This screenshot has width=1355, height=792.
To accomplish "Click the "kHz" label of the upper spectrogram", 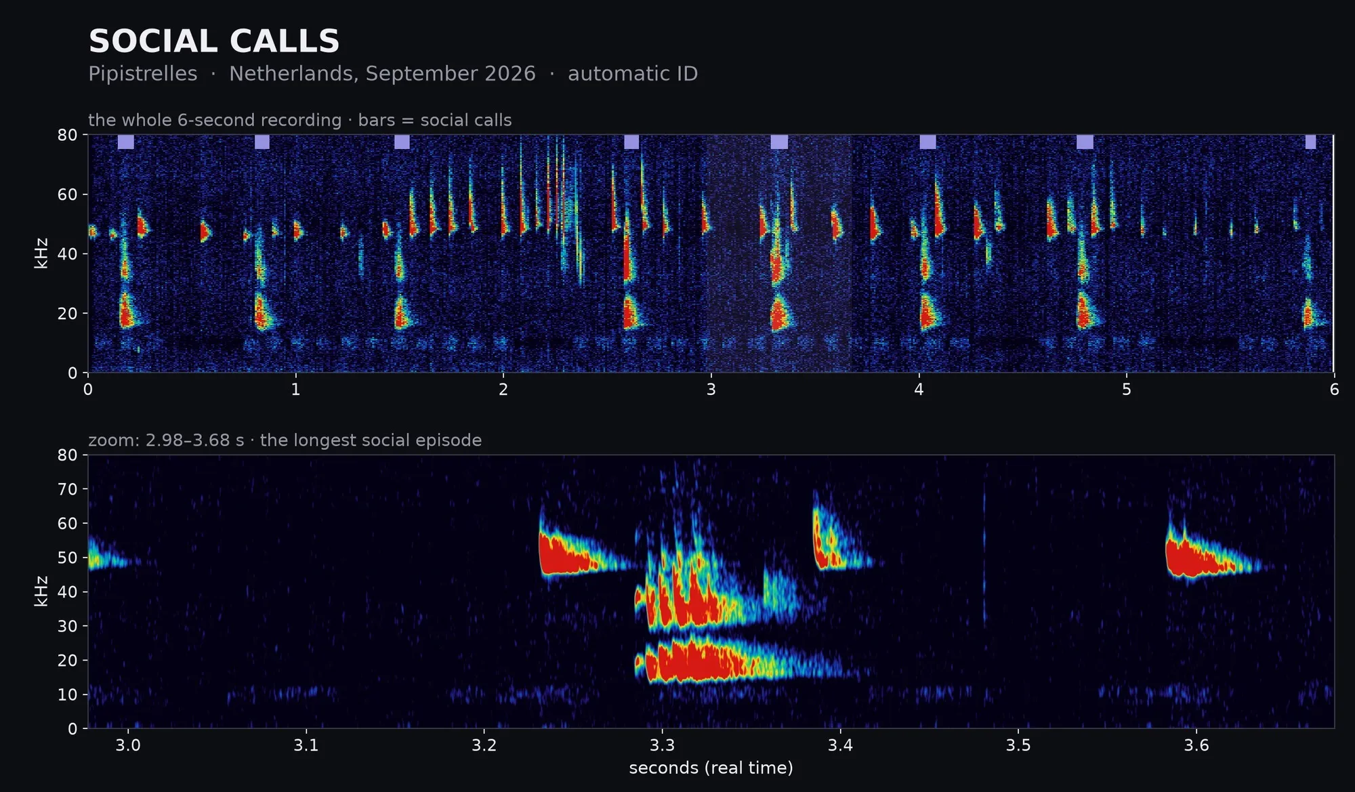I will click(x=41, y=253).
